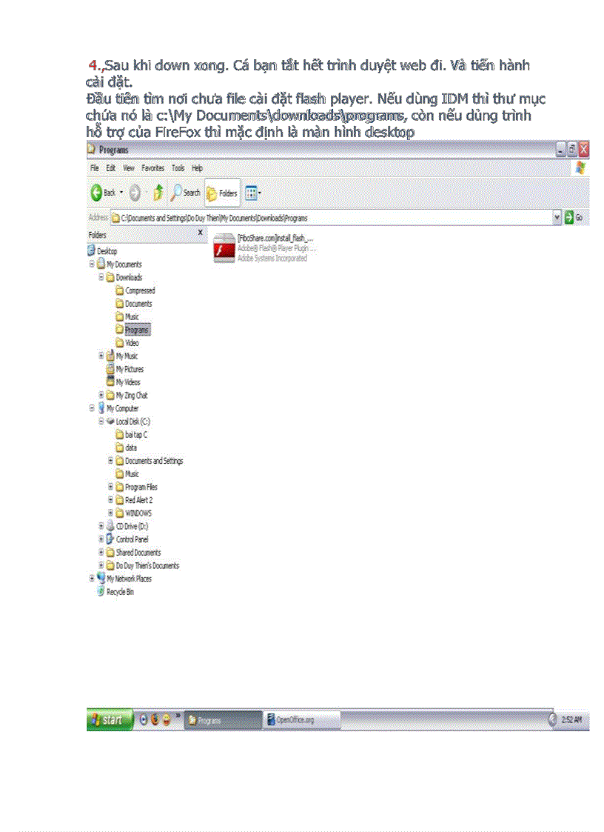This screenshot has height=832, width=604.
Task: Open the address bar dropdown
Action: (557, 217)
